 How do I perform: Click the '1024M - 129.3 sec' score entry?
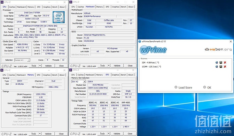click(151, 67)
